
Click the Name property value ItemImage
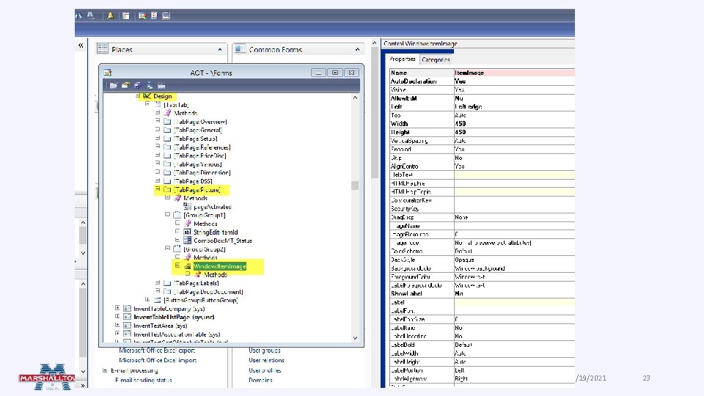(515, 73)
